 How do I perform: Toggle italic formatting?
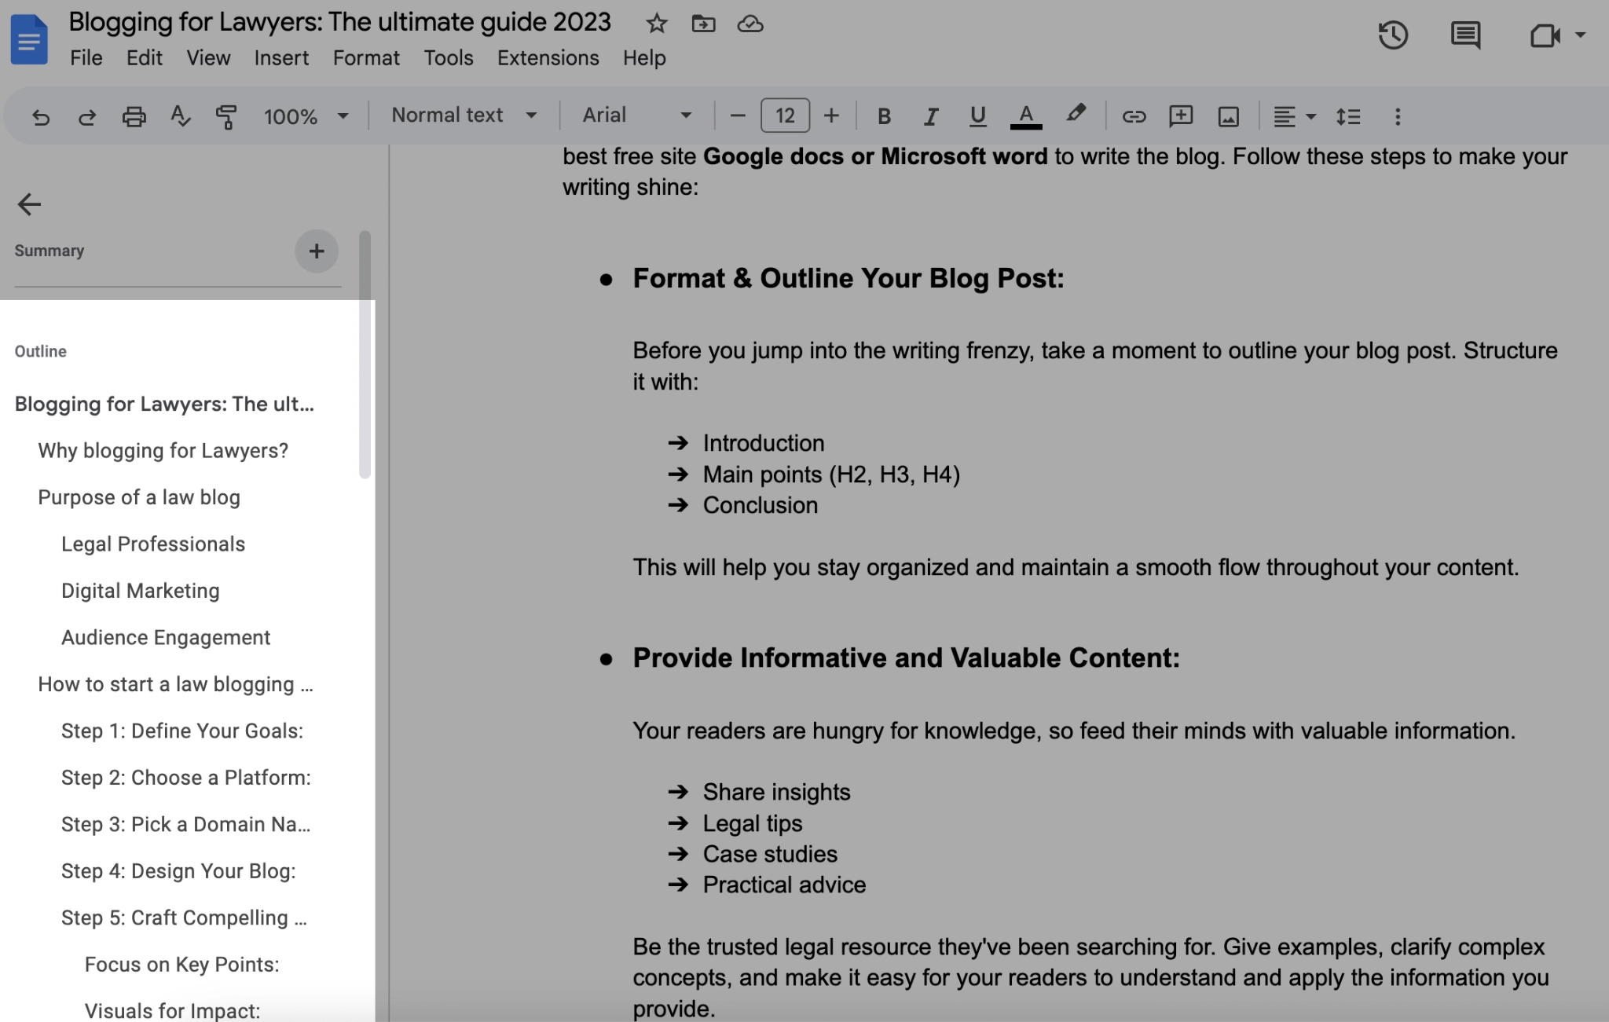pyautogui.click(x=931, y=116)
